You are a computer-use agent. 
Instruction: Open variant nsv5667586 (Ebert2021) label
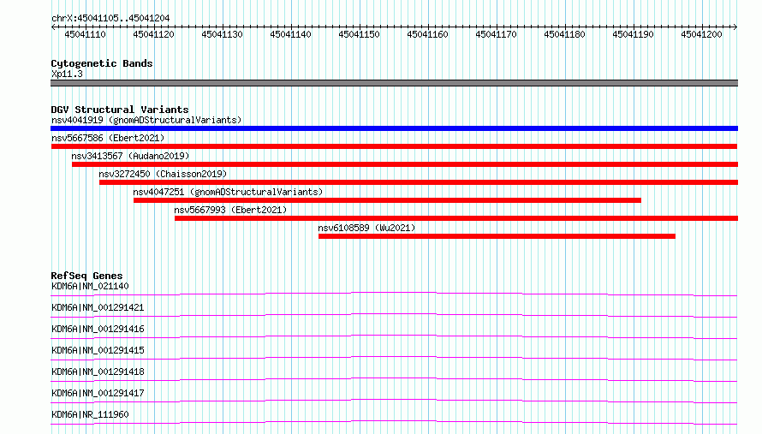108,138
